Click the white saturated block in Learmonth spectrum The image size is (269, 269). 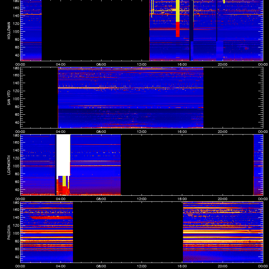[x=63, y=155]
